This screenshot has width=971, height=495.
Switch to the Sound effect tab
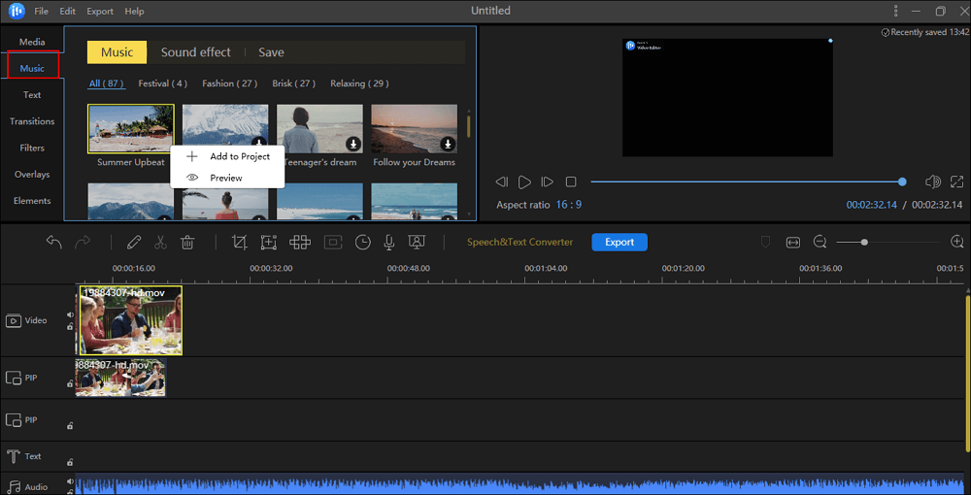pyautogui.click(x=195, y=52)
